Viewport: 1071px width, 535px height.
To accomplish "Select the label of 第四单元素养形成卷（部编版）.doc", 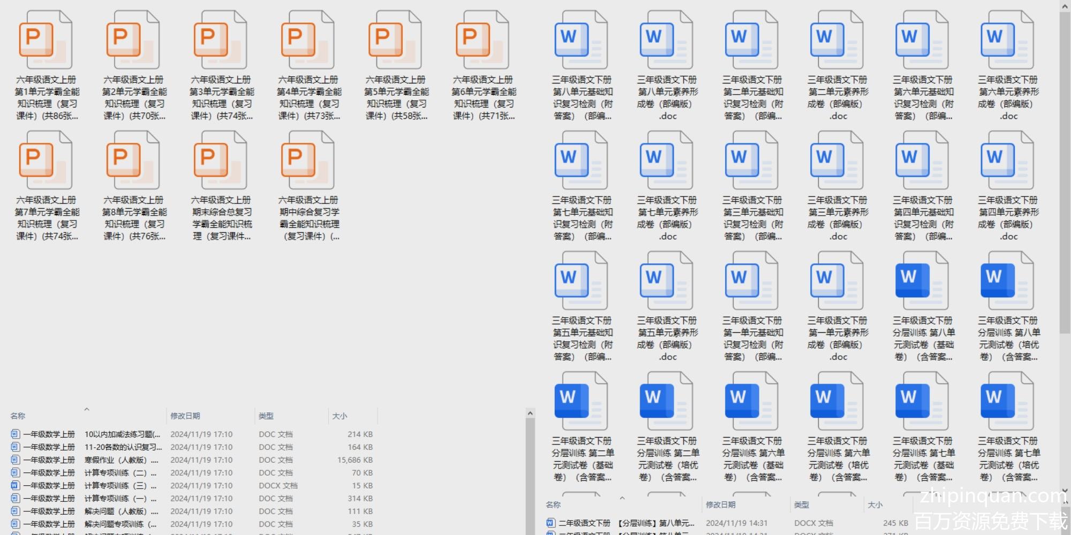I will pos(1008,218).
